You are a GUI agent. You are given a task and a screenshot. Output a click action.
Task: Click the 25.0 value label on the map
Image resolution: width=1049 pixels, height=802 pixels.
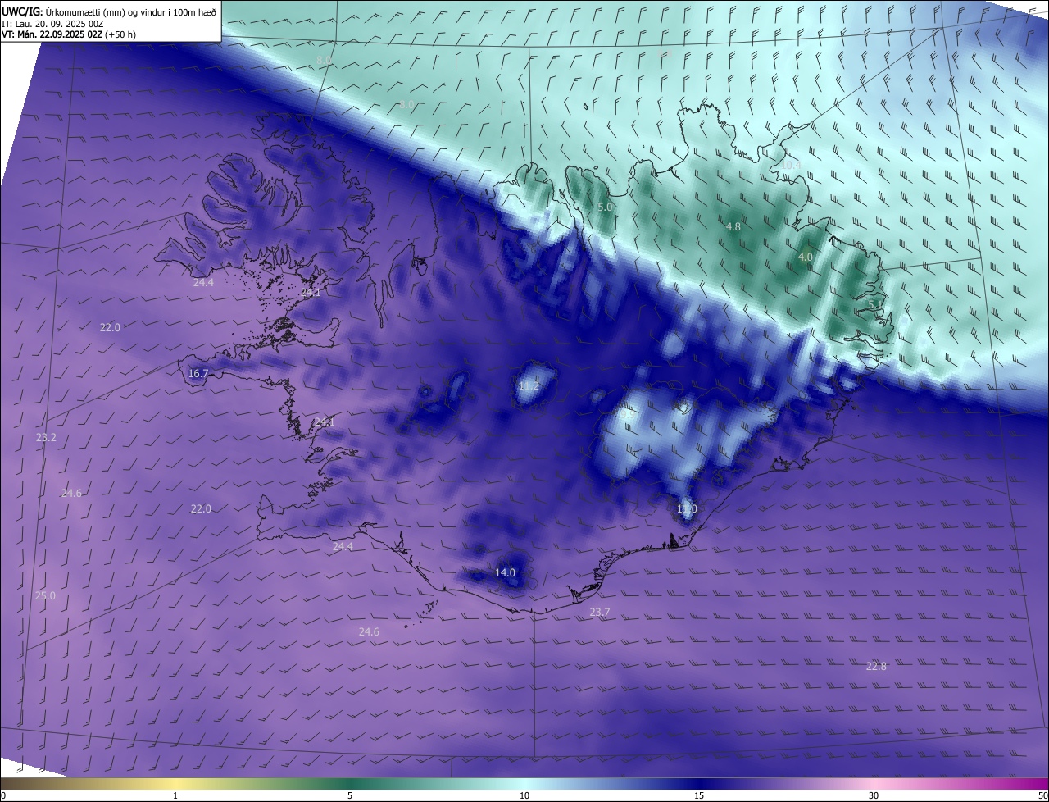[x=45, y=595]
